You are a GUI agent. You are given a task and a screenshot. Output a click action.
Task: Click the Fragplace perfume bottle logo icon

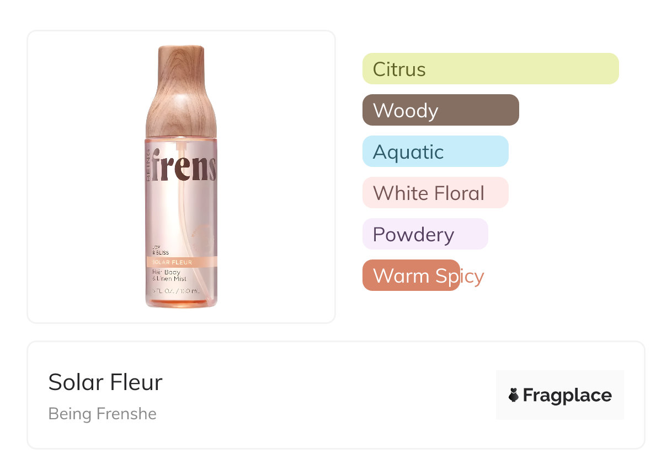point(514,395)
